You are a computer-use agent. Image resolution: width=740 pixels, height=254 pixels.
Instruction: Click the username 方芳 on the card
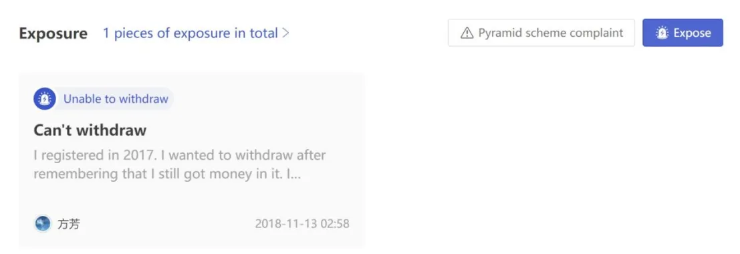click(x=68, y=224)
